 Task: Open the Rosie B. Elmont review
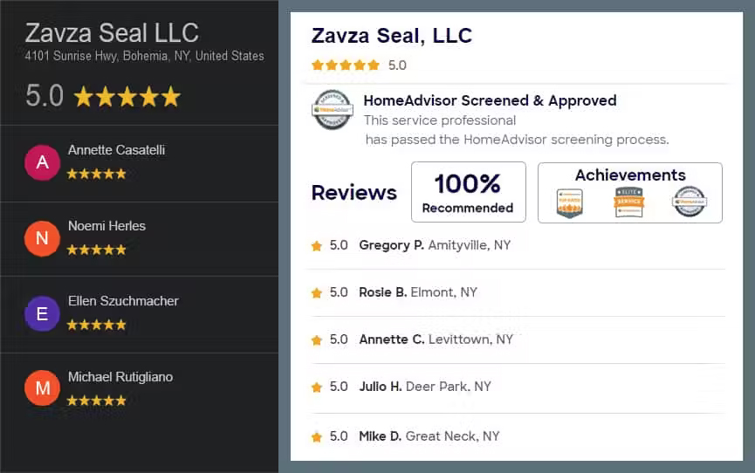(518, 292)
